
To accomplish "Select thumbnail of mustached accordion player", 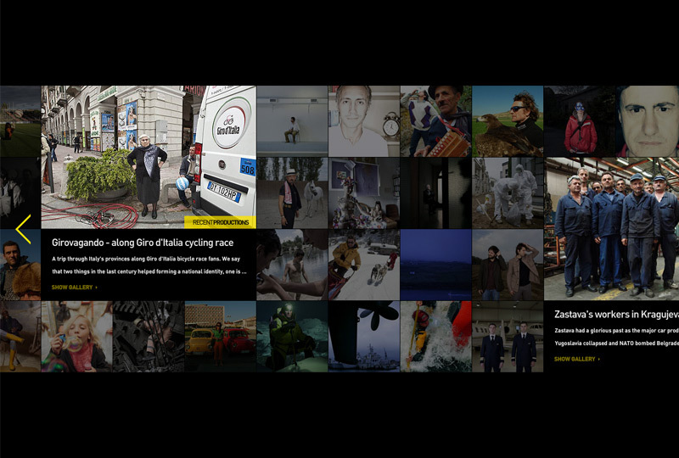I will pos(436,120).
